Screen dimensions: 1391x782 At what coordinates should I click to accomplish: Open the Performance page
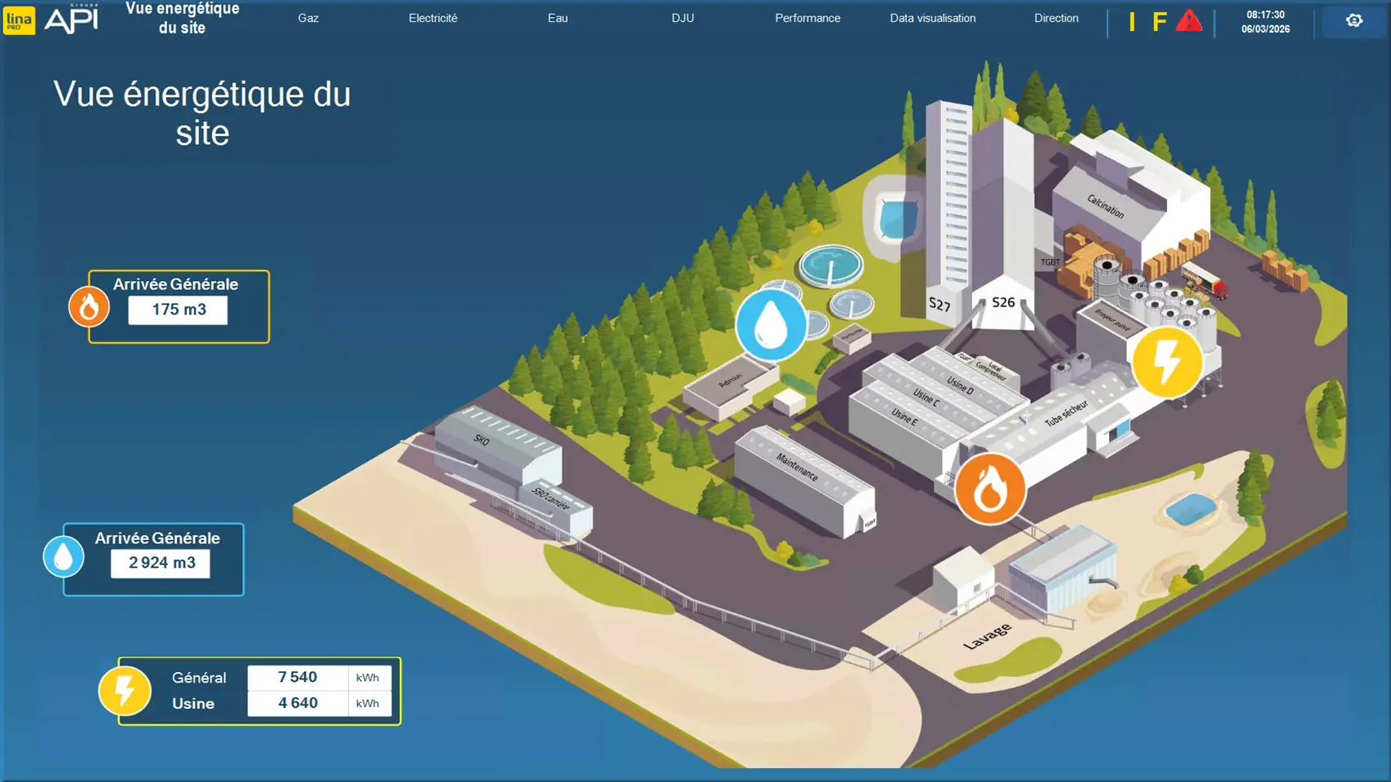tap(808, 18)
